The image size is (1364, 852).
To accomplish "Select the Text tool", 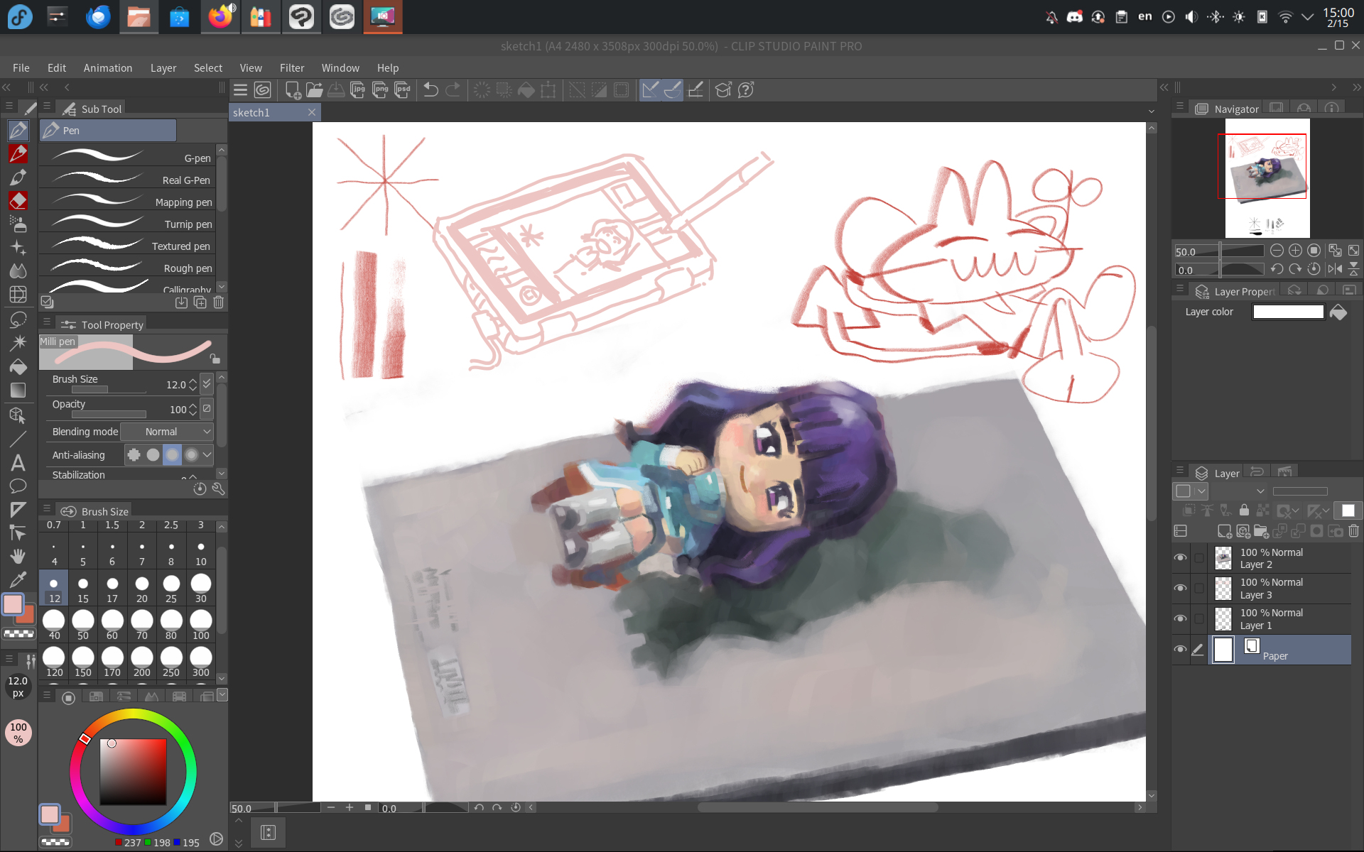I will pos(18,463).
